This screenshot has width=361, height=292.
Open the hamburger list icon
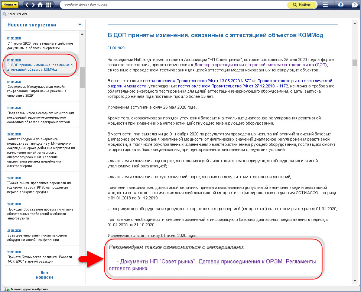click(x=325, y=5)
